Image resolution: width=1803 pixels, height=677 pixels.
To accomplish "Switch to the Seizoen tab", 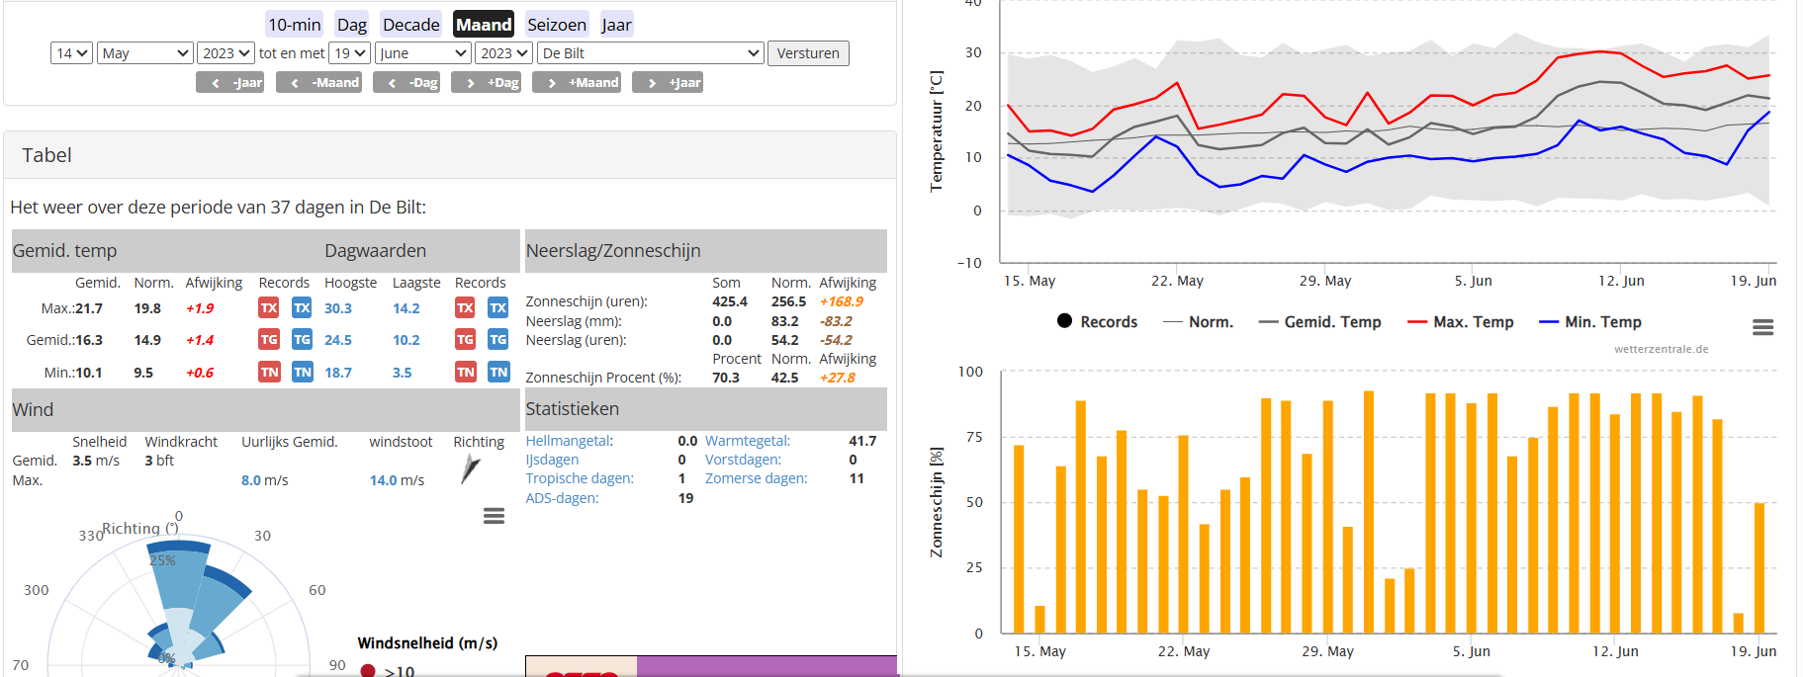I will pos(556,25).
